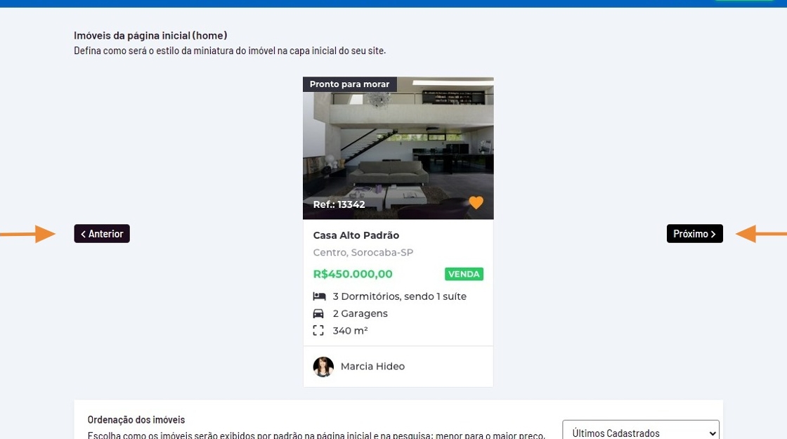Image resolution: width=787 pixels, height=439 pixels.
Task: Click the orange arrow pointing at Anterior
Action: pyautogui.click(x=28, y=234)
